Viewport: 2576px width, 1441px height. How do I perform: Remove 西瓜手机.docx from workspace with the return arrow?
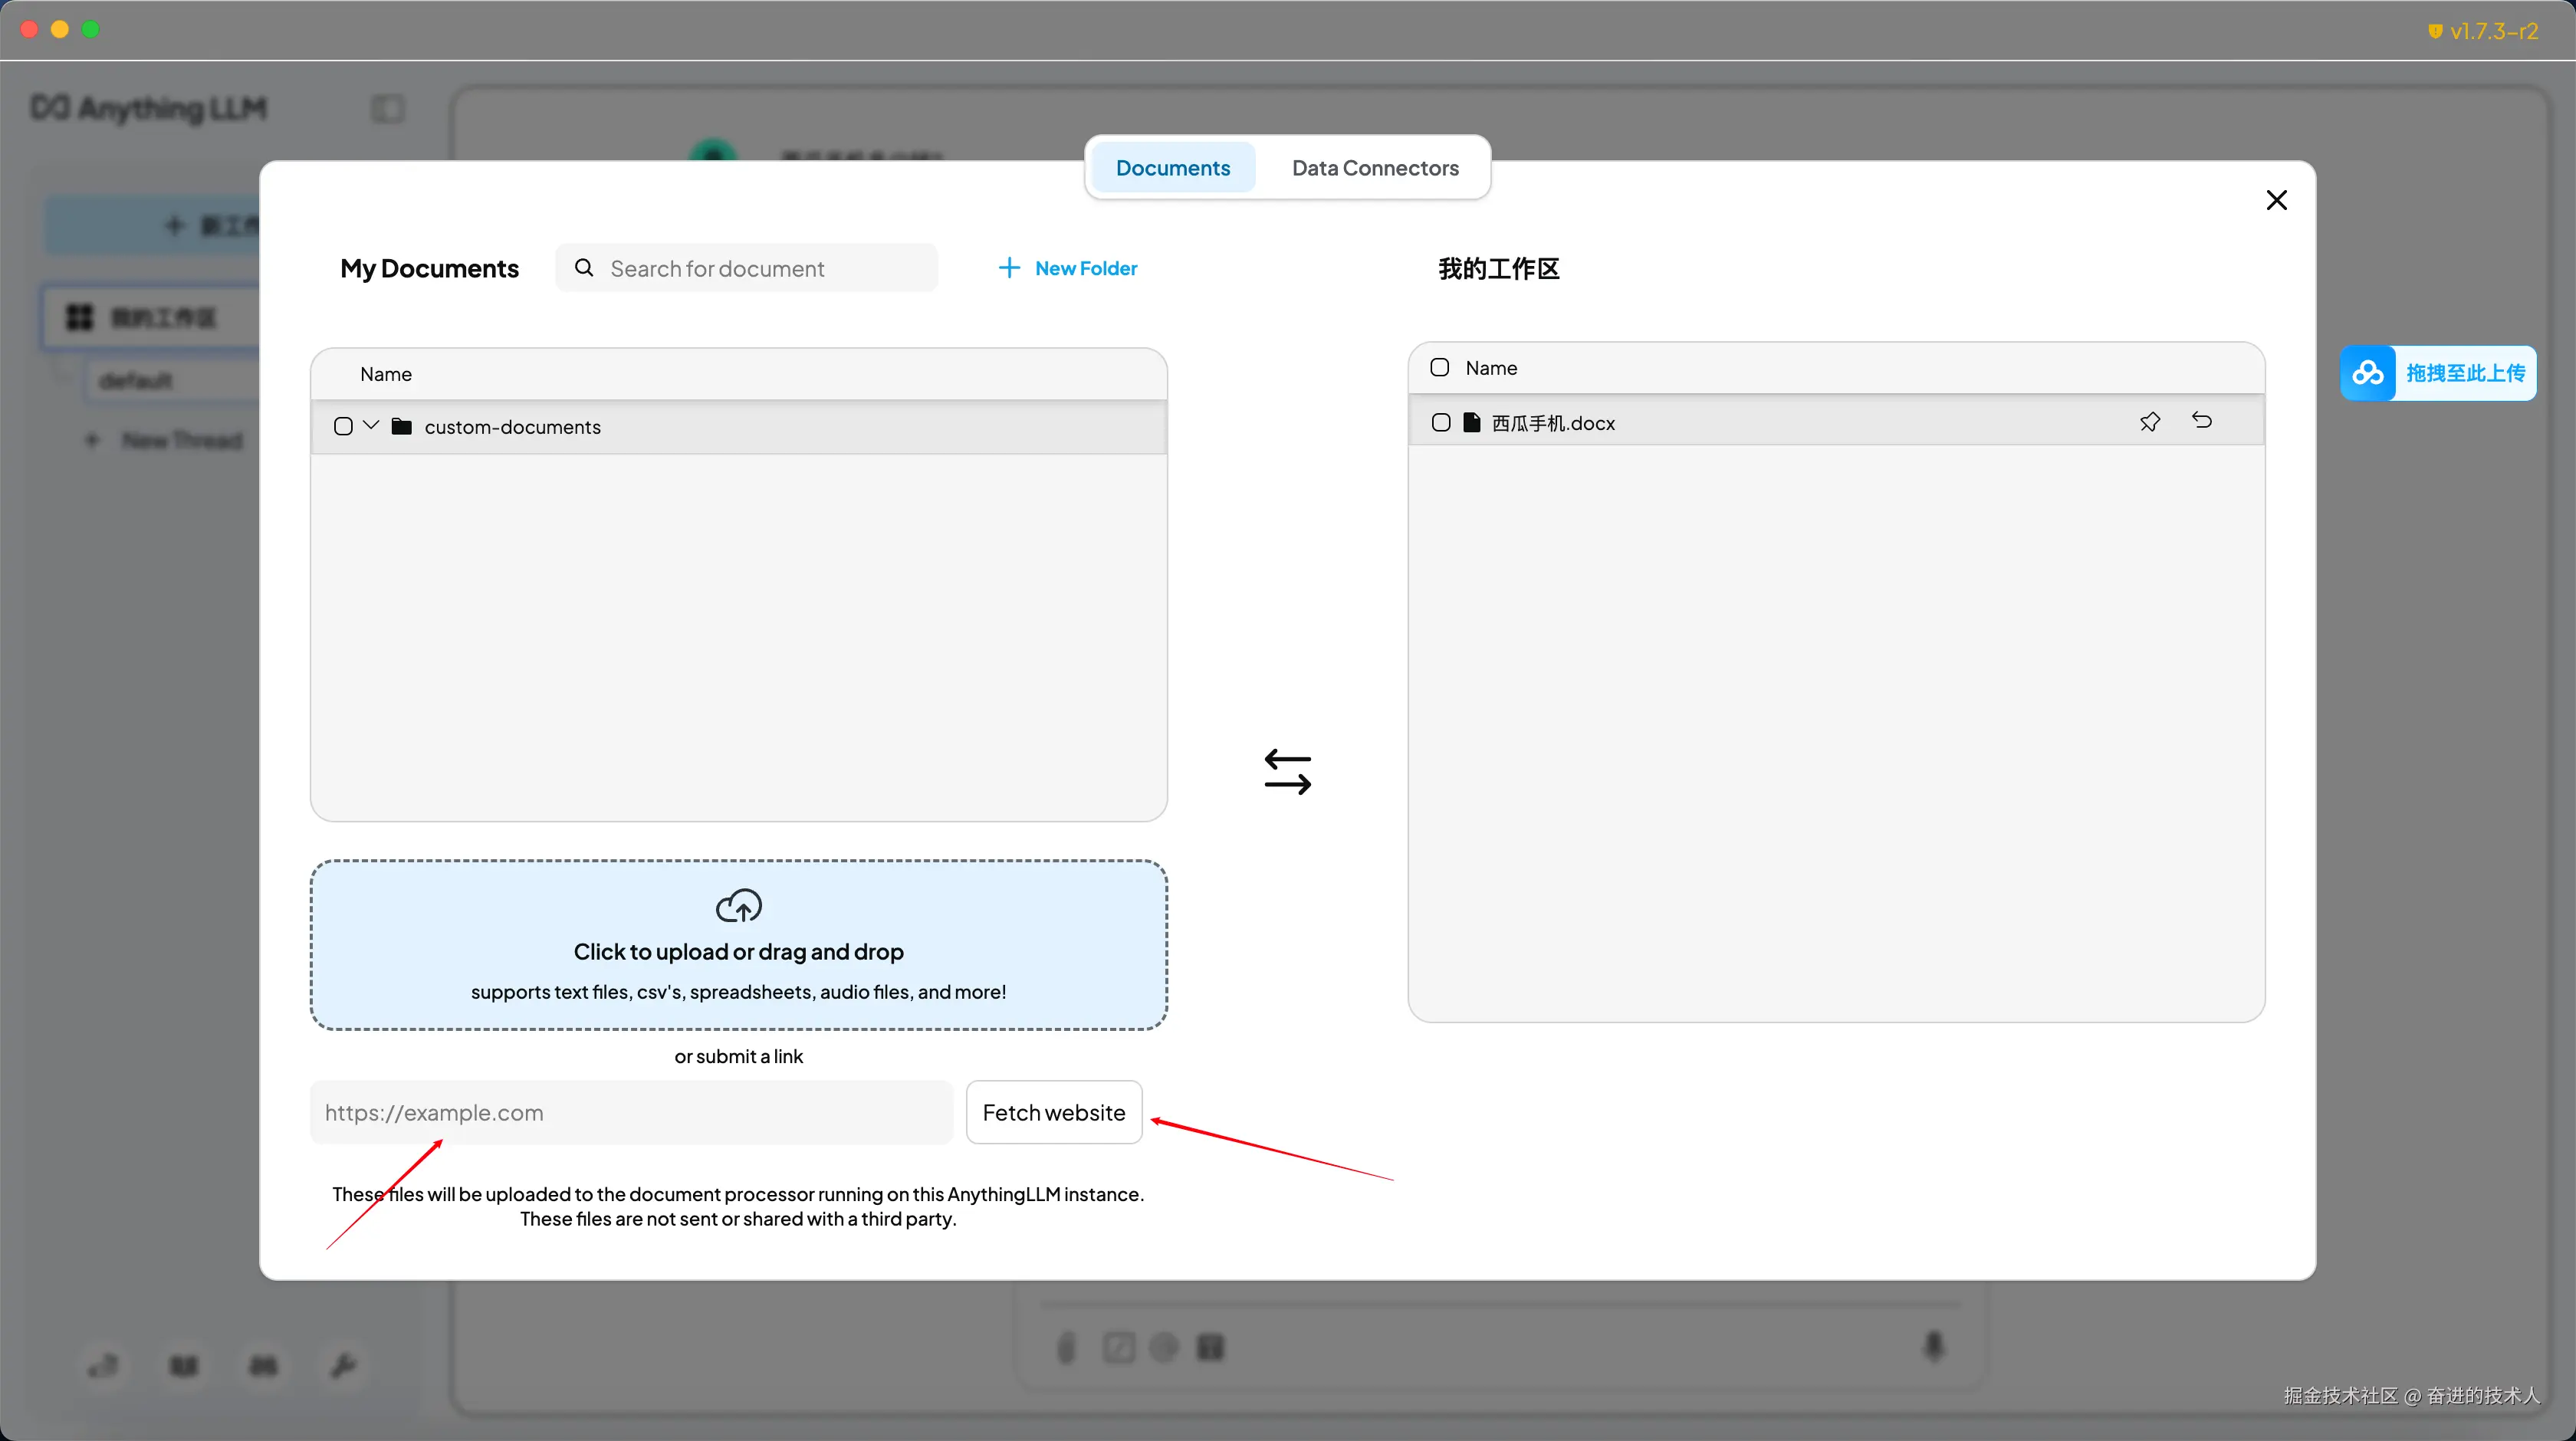2201,421
